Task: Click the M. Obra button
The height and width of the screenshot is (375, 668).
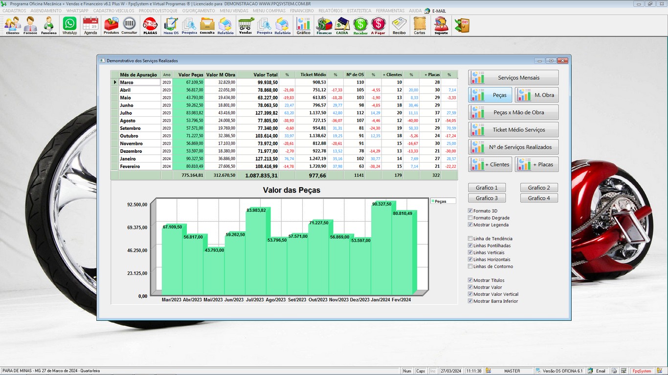Action: pos(536,95)
